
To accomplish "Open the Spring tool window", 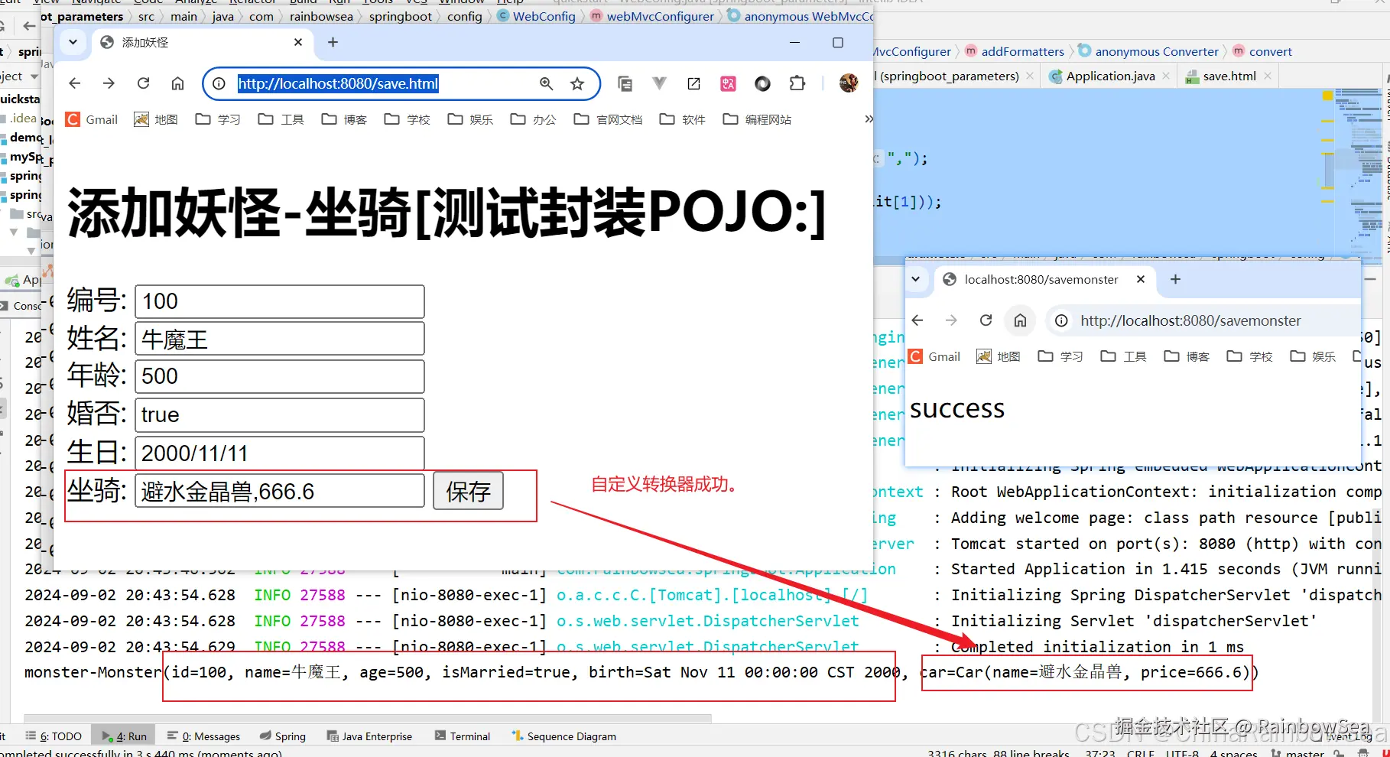I will (x=283, y=736).
